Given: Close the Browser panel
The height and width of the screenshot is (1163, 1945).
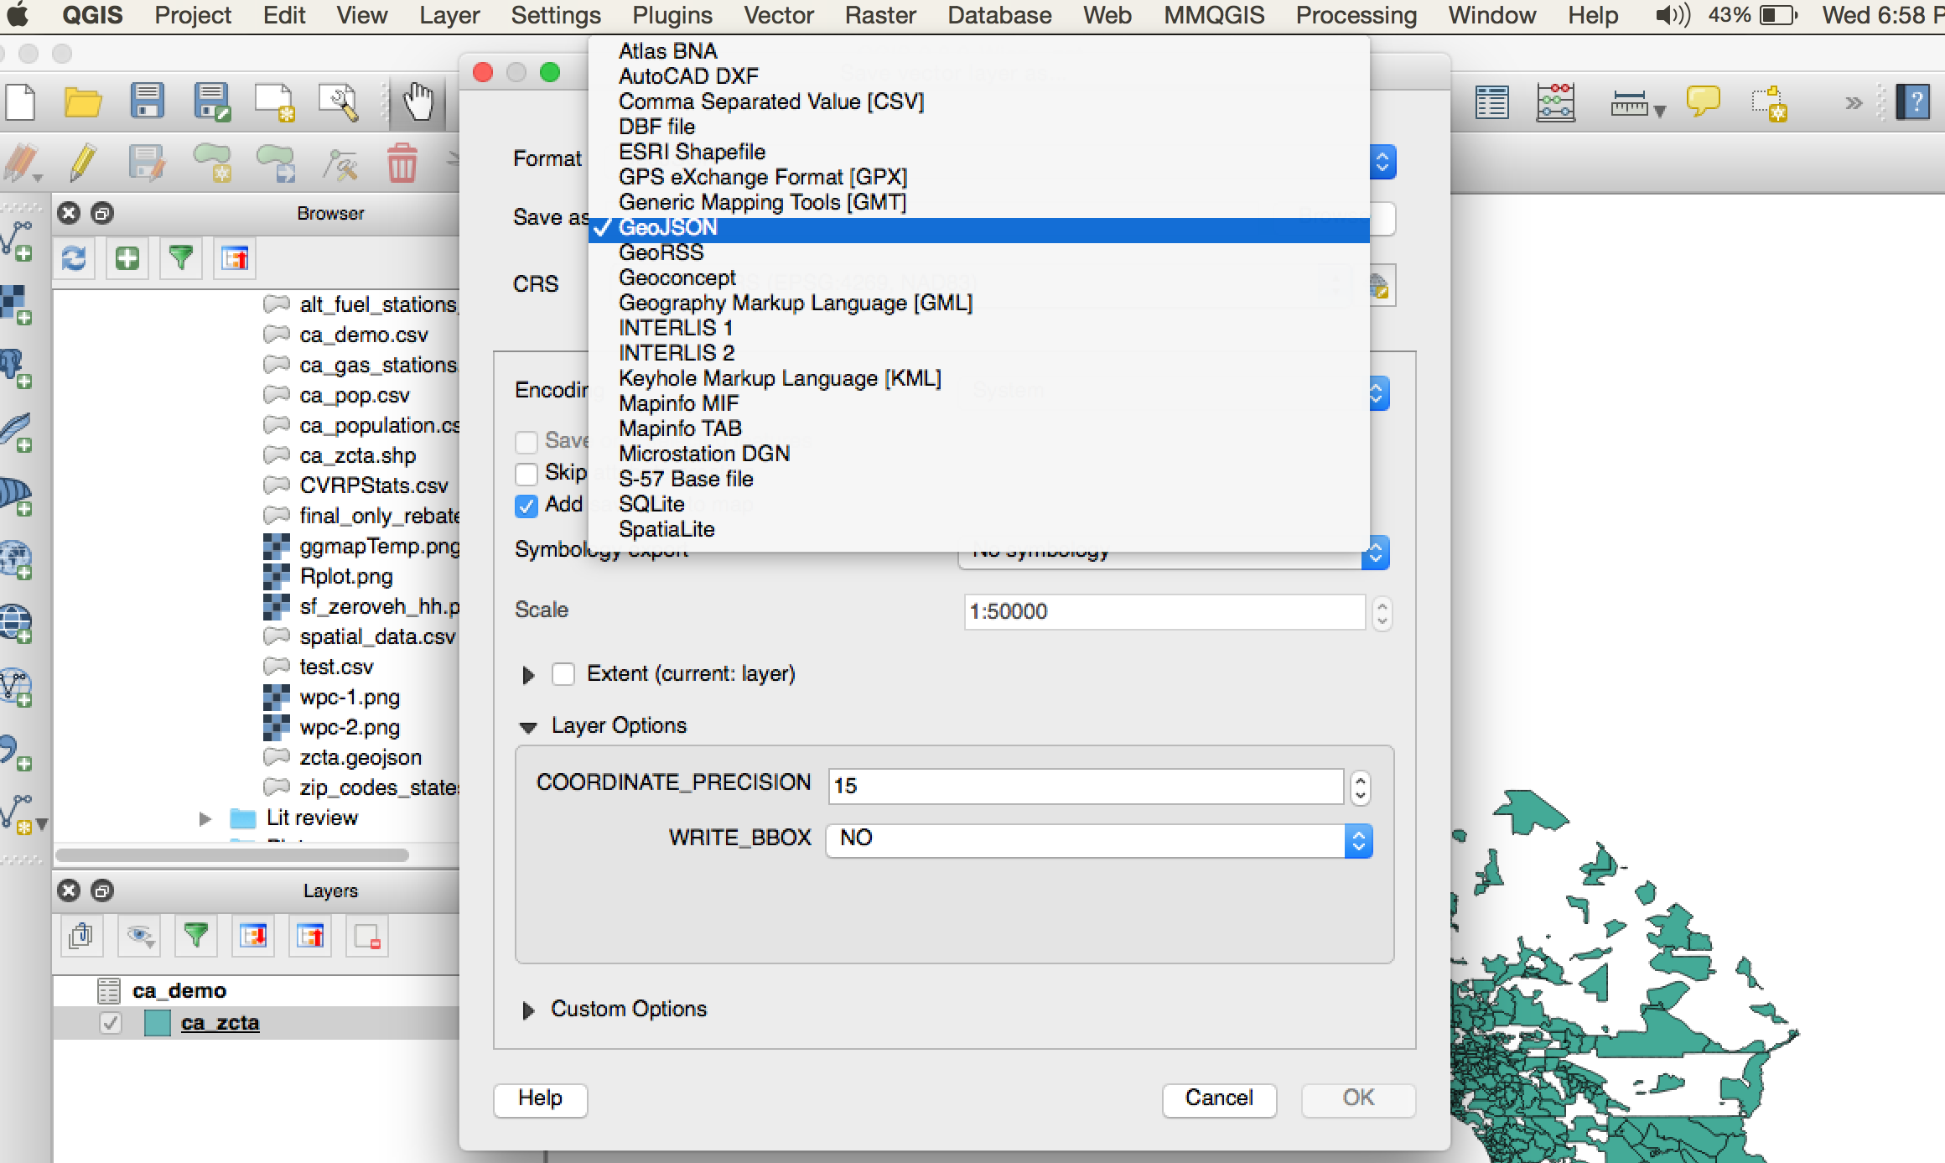Looking at the screenshot, I should 69,213.
